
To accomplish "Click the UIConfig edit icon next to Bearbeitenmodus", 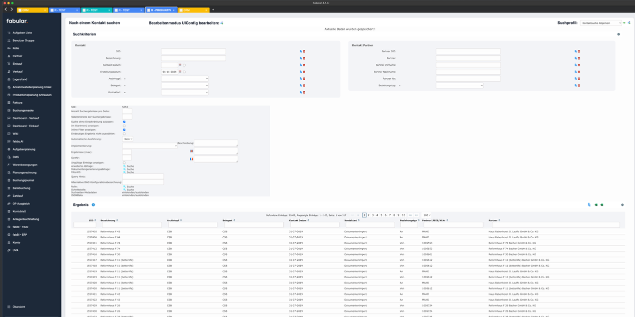I will 222,23.
